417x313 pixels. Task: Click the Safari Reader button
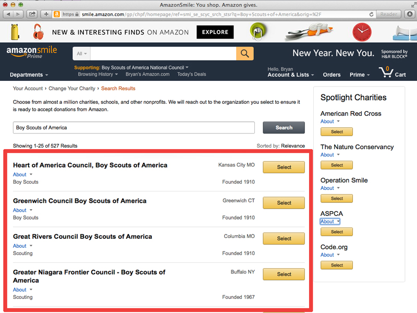(388, 14)
